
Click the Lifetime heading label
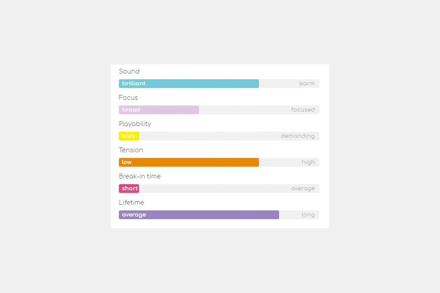click(x=131, y=202)
